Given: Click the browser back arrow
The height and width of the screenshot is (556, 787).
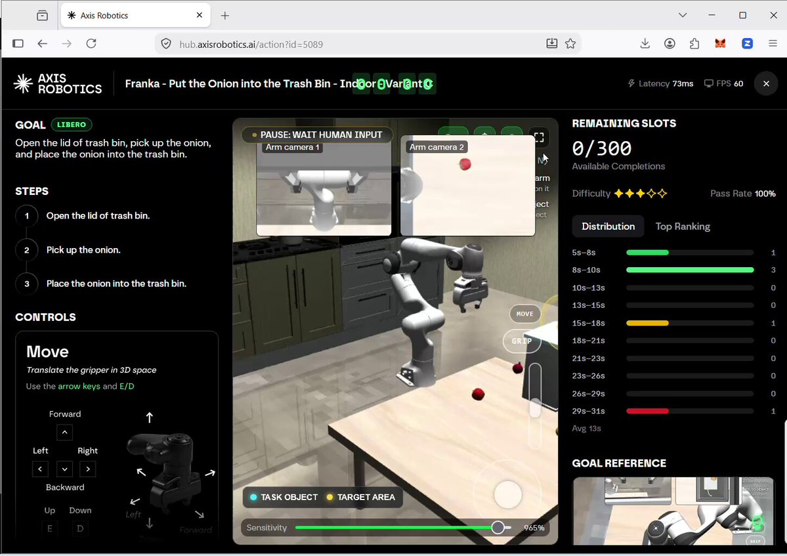Looking at the screenshot, I should coord(42,44).
